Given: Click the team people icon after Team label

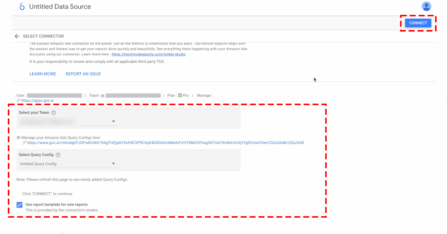Looking at the screenshot, I should coord(102,95).
